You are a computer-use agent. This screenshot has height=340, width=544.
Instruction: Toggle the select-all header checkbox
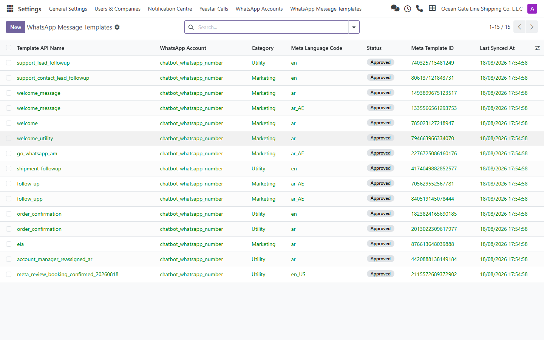tap(9, 48)
